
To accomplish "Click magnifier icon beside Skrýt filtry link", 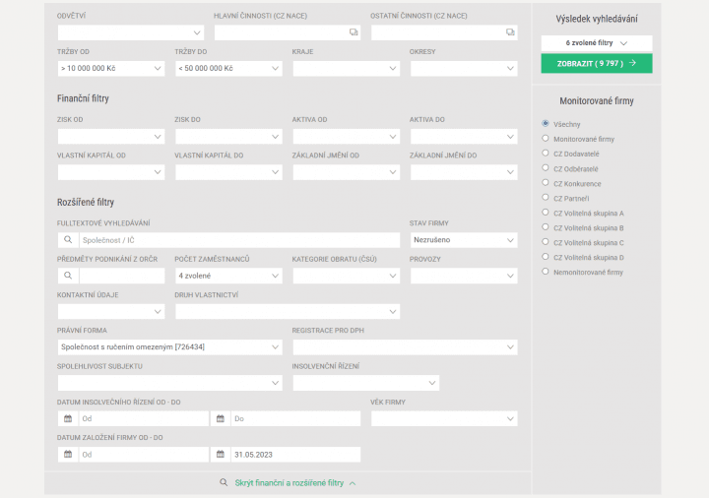I will 224,482.
